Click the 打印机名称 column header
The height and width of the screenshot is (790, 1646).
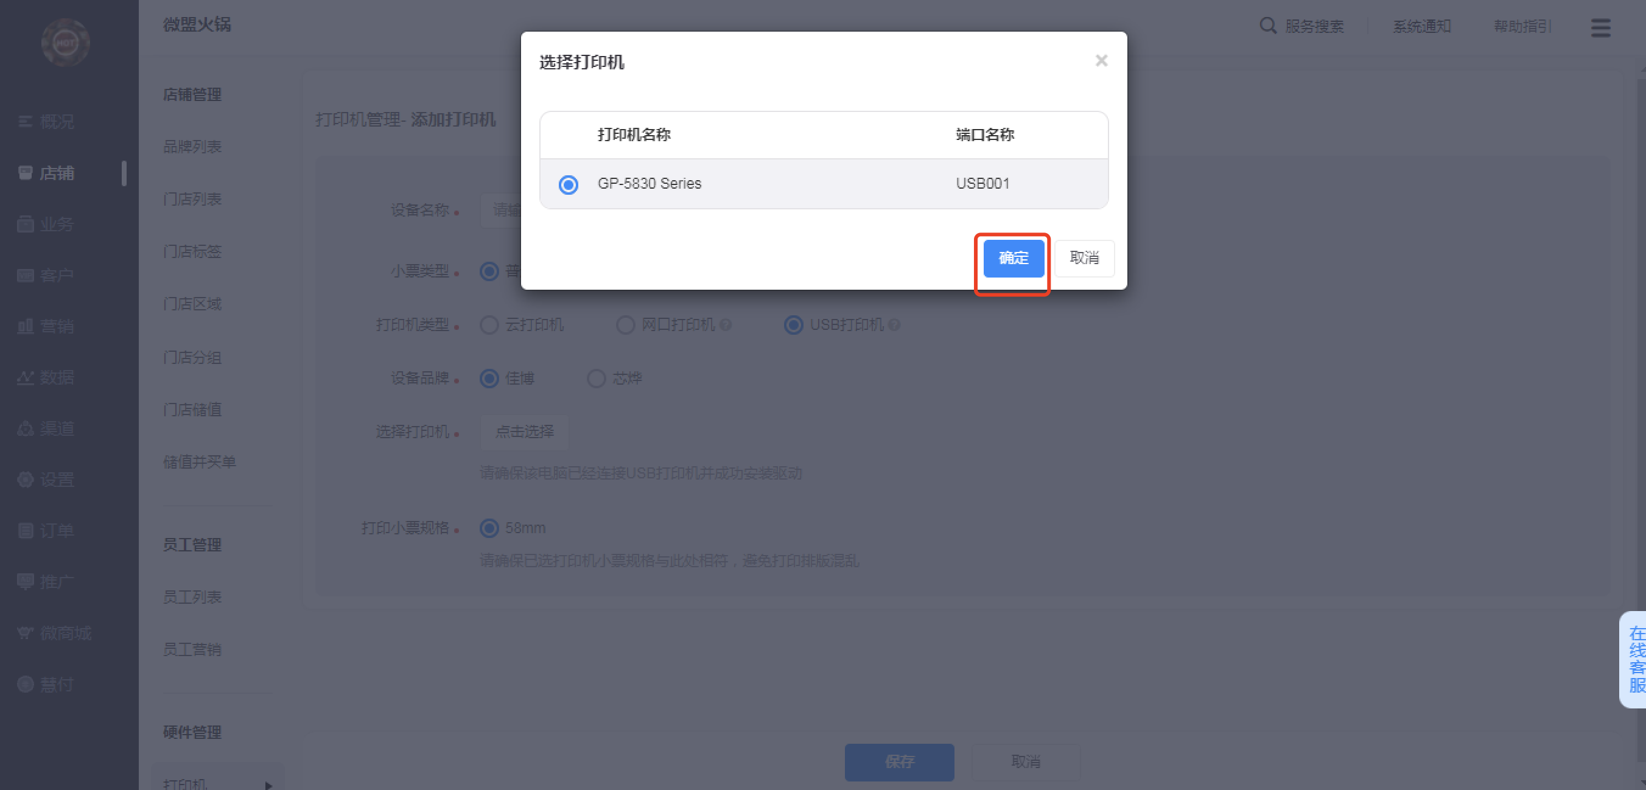click(x=634, y=135)
